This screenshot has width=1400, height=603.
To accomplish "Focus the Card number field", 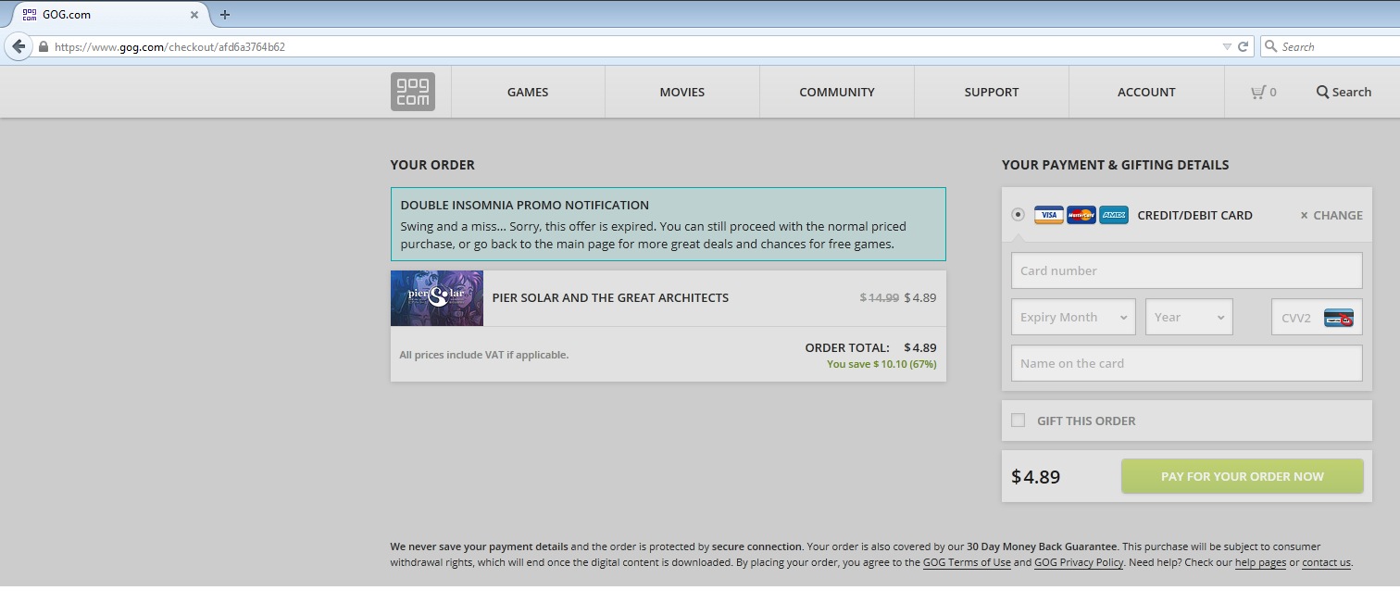I will point(1187,270).
